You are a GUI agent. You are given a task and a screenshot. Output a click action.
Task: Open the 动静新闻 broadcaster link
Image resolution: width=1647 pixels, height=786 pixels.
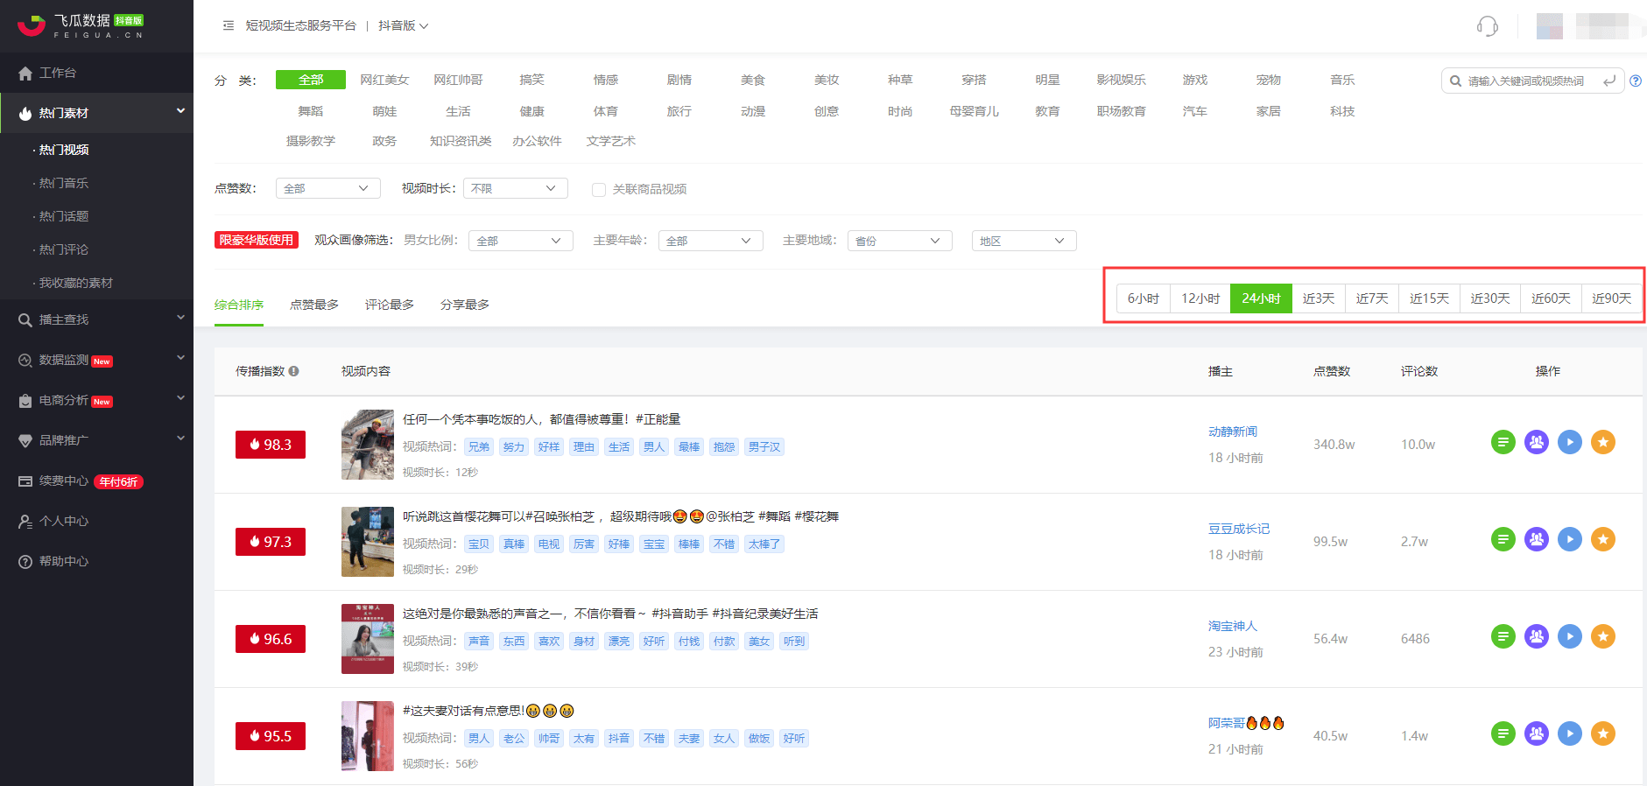tap(1233, 432)
